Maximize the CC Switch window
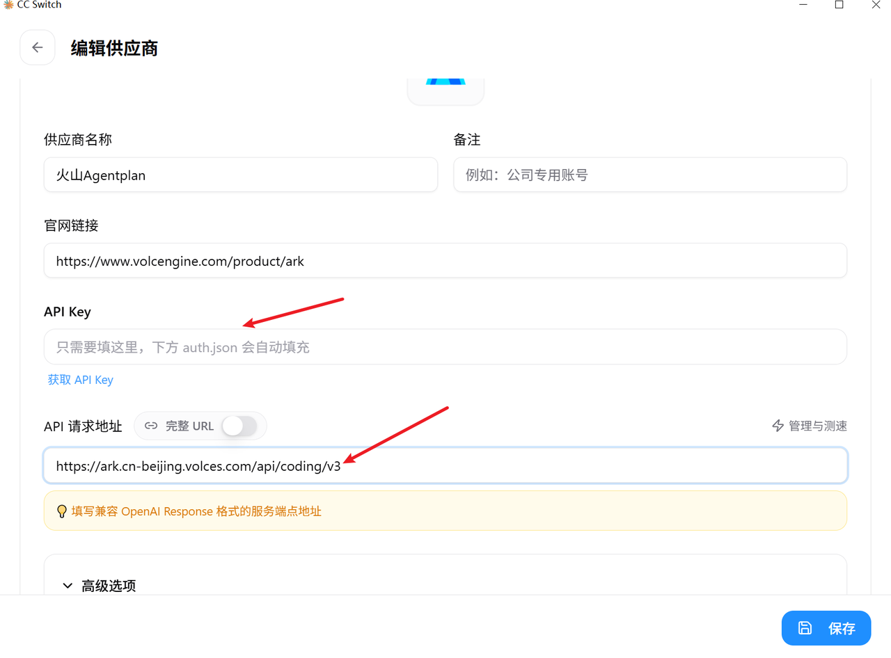This screenshot has width=891, height=658. (839, 5)
